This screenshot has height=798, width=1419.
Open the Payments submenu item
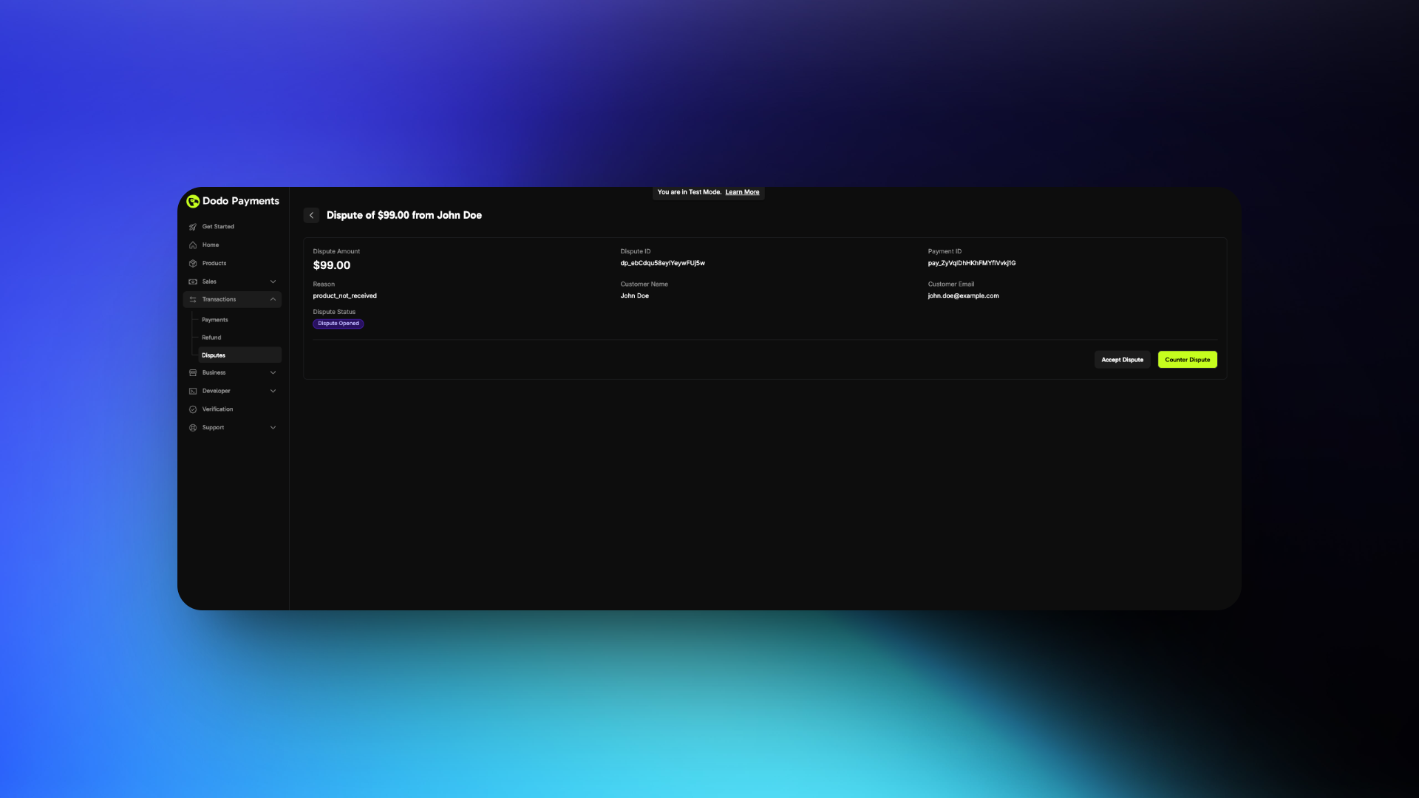tap(215, 320)
